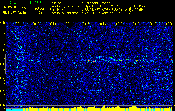
Task: Click the Observer field label
Action: click(56, 3)
